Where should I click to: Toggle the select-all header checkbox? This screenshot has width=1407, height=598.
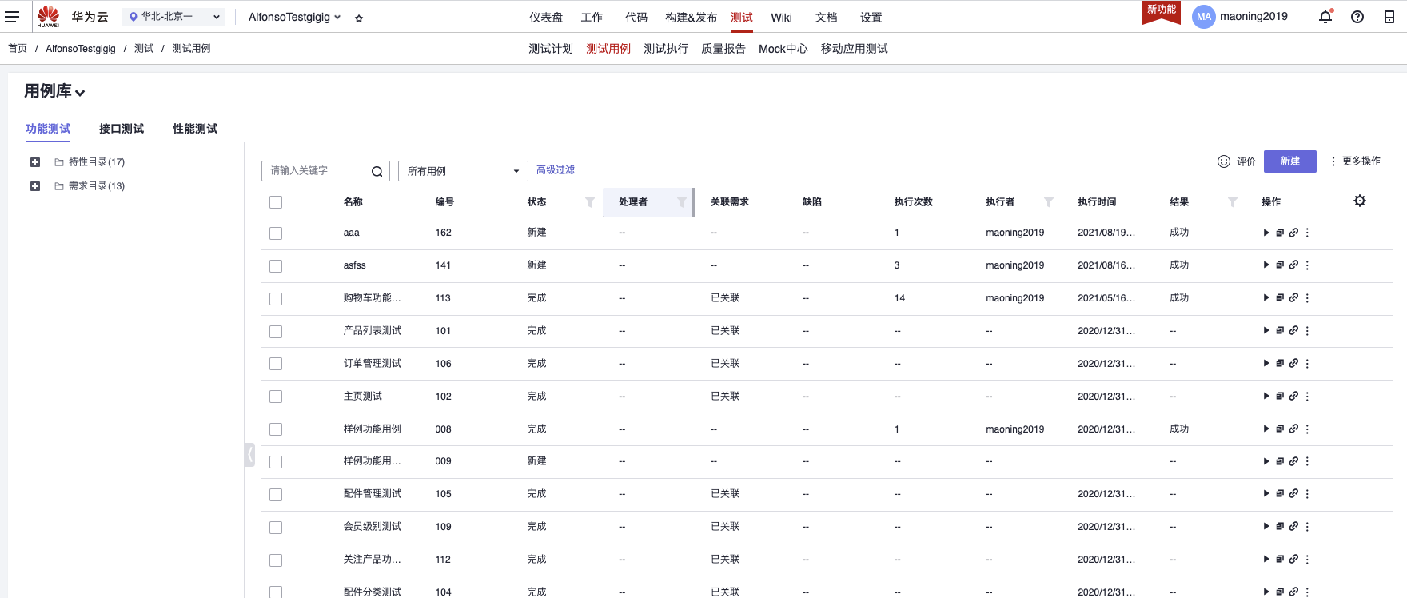pos(276,202)
